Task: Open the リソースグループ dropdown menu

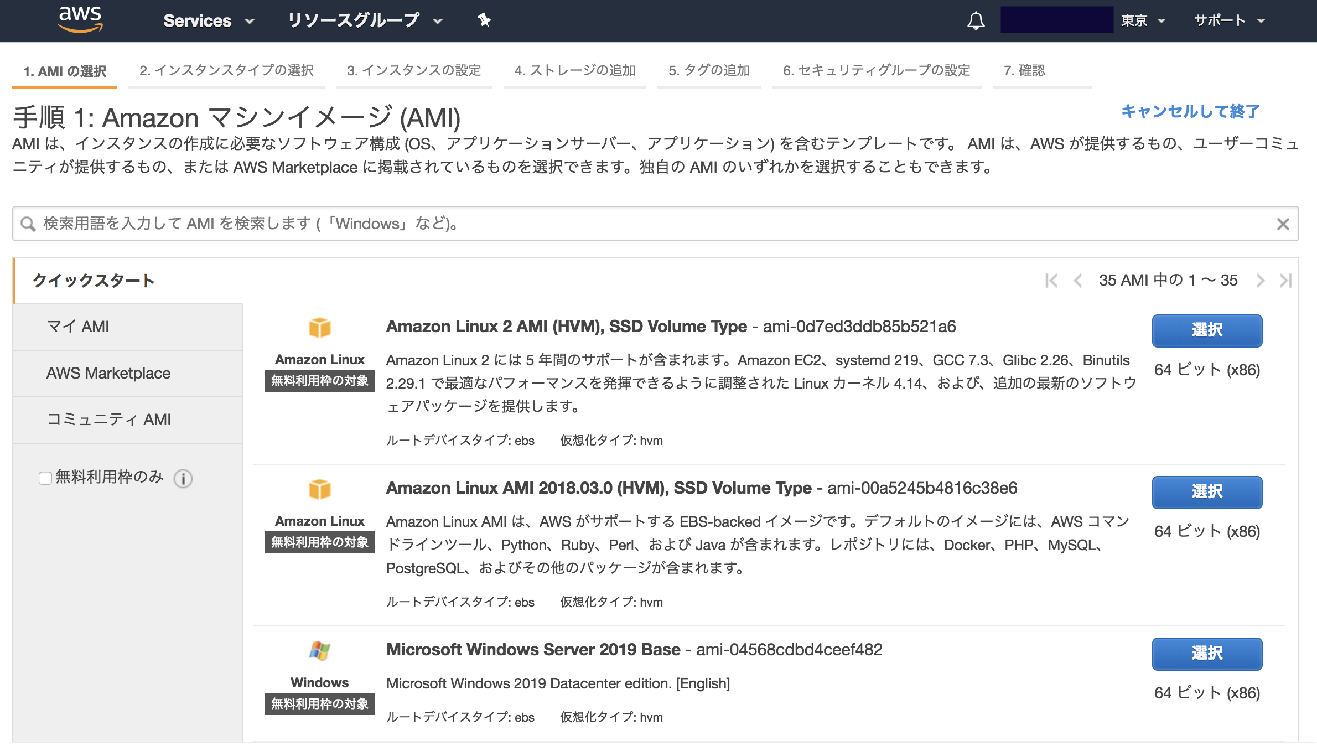Action: tap(365, 21)
